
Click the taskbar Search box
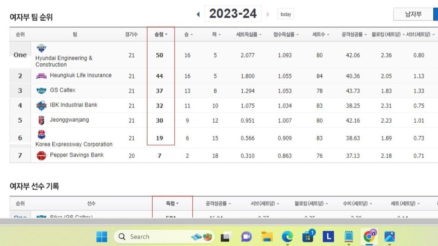pos(165,236)
